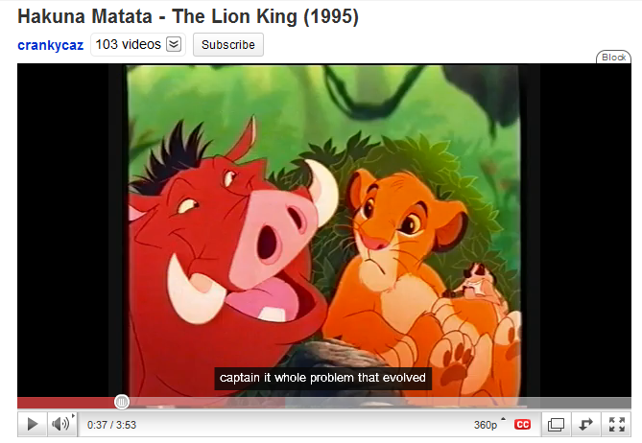Image resolution: width=642 pixels, height=443 pixels.
Task: Enter fullscreen with the four-arrows icon
Action: coord(616,424)
